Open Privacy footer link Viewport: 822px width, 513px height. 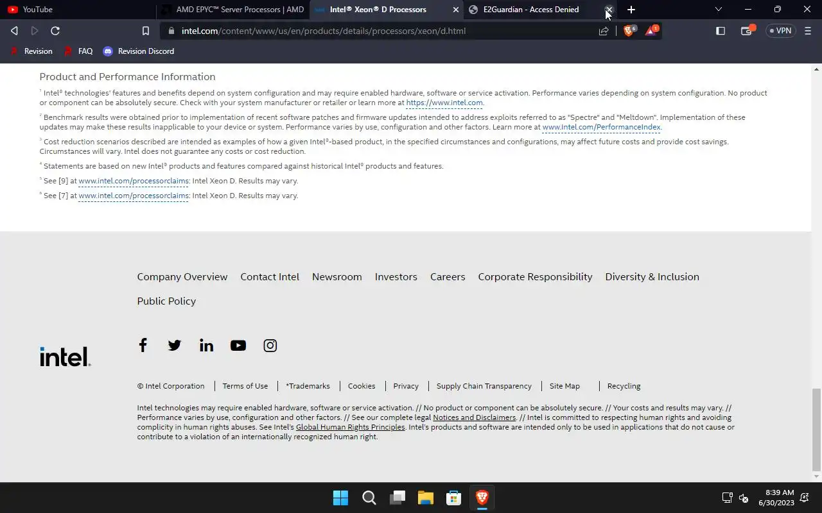pos(406,386)
